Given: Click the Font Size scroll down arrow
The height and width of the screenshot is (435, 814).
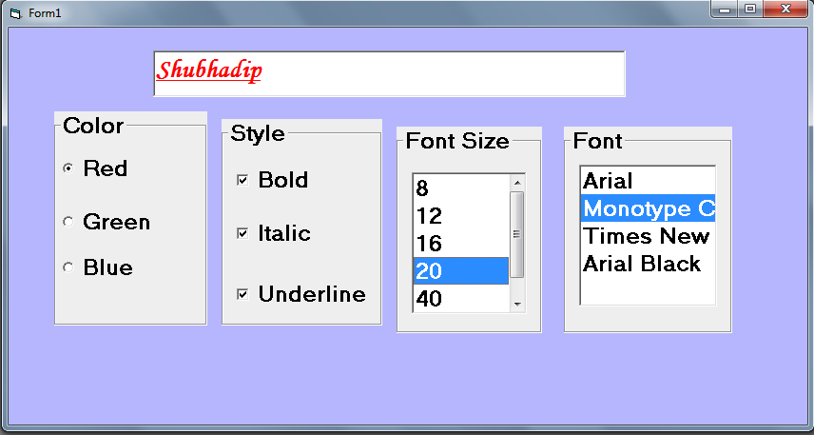Looking at the screenshot, I should 517,304.
